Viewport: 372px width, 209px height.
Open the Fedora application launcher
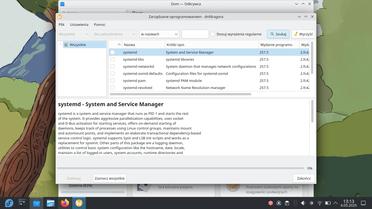coord(9,203)
